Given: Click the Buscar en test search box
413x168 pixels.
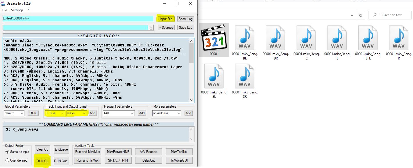Looking at the screenshot, I should click(x=389, y=15).
